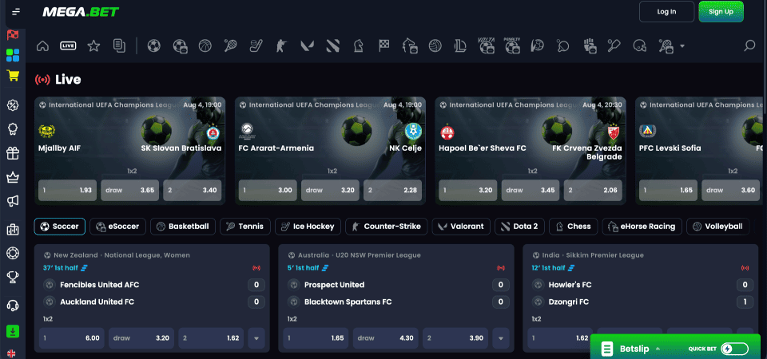767x359 pixels.
Task: Click the Sign Up button
Action: (721, 12)
